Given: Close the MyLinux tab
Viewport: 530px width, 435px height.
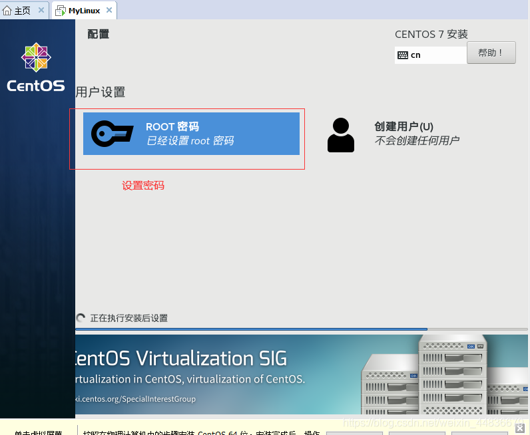Looking at the screenshot, I should [x=109, y=10].
